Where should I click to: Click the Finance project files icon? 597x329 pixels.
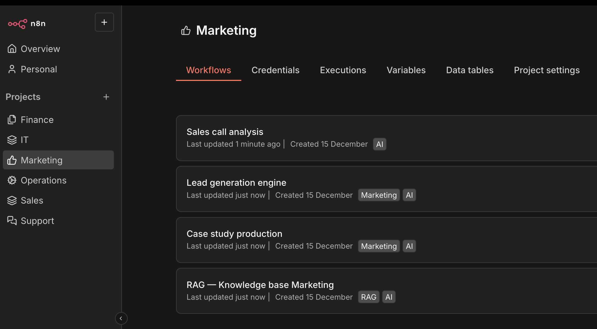pos(12,120)
